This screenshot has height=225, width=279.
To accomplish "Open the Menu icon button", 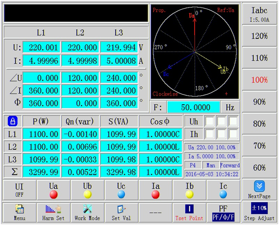I will coord(19,213).
